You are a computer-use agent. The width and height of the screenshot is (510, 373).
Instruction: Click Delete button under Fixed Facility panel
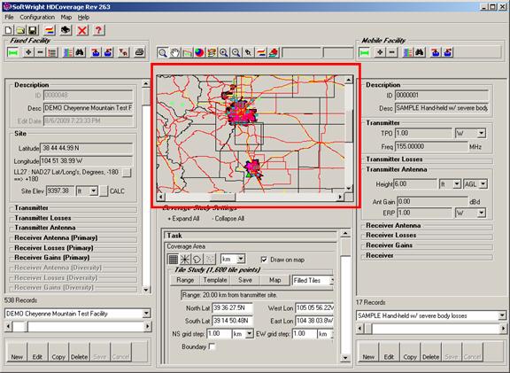(x=79, y=352)
